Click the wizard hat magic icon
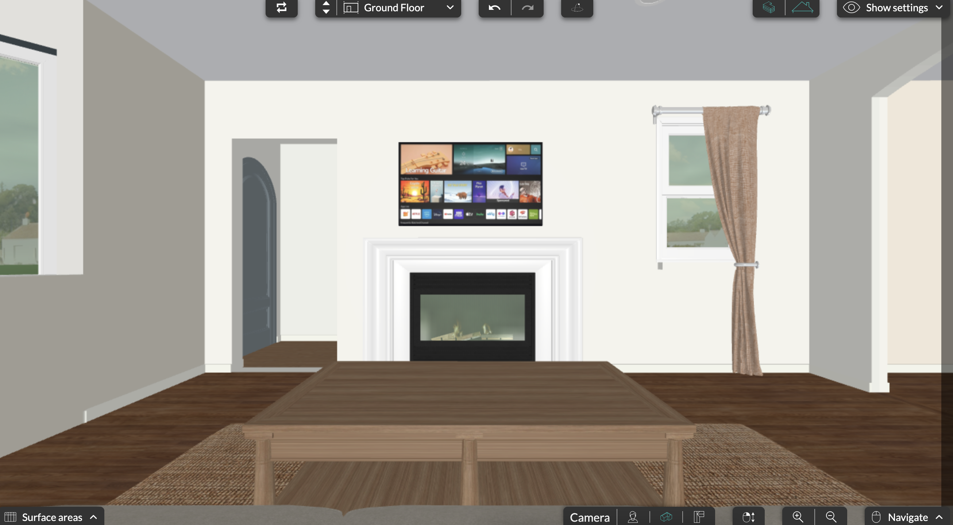The width and height of the screenshot is (953, 525). [577, 7]
